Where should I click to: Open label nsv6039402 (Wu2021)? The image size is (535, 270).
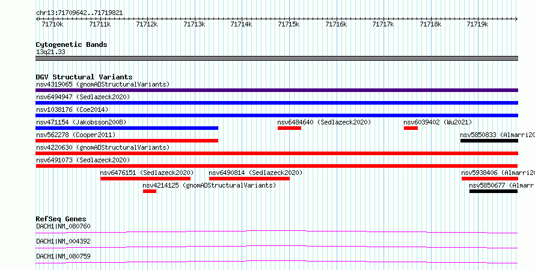438,122
